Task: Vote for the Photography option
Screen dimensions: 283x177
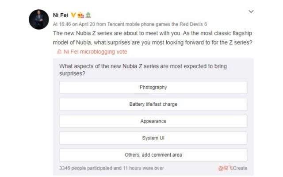Action: coord(153,87)
